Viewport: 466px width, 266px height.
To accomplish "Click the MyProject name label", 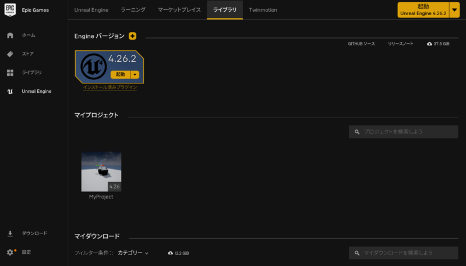I will tap(101, 197).
